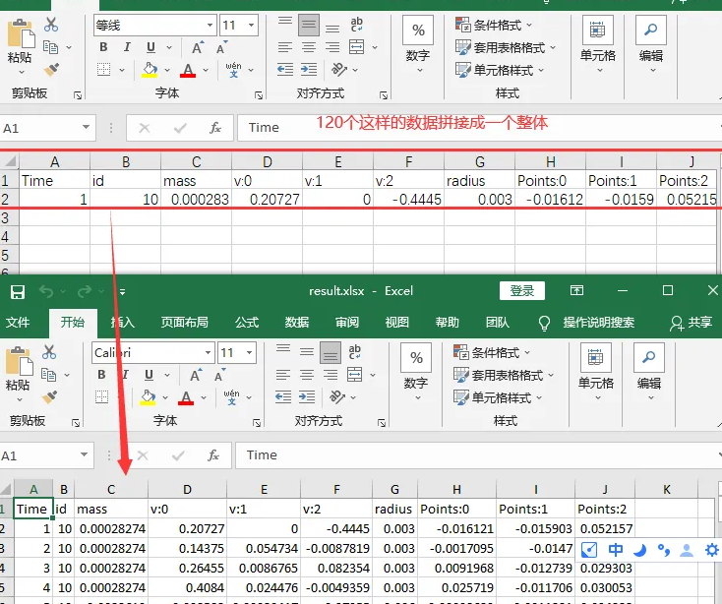The image size is (722, 604).
Task: Decrease font size in result.xlsx ribbon
Action: coord(220,375)
